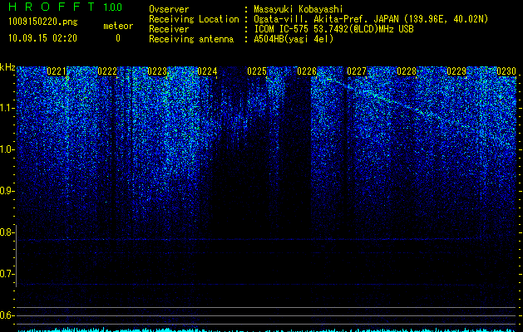Click the cyan signal level graph at bottom
523x332 pixels.
coord(267,330)
